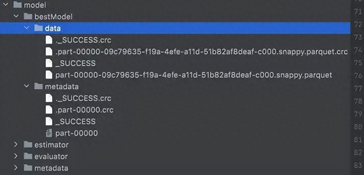Click the model folder icon

[17, 5]
